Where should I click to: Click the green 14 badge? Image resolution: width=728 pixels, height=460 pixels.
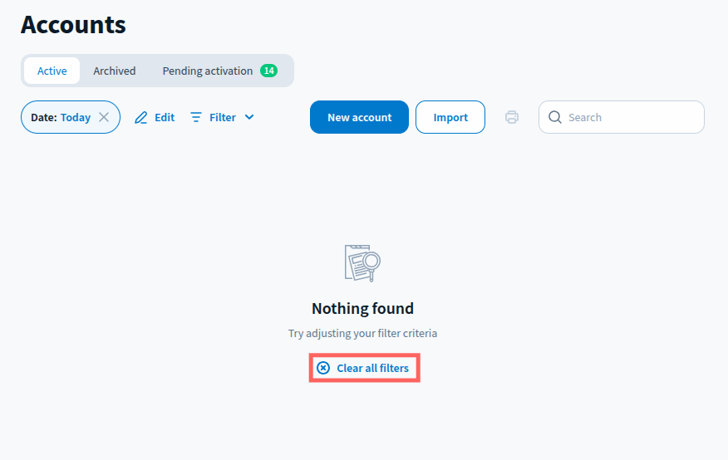pyautogui.click(x=268, y=71)
